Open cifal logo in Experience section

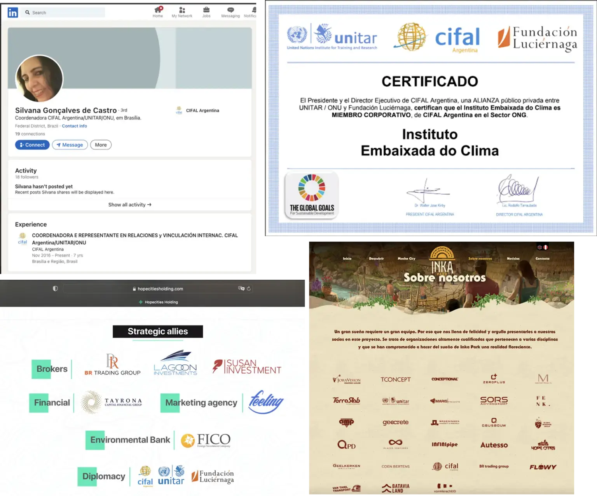click(x=23, y=238)
